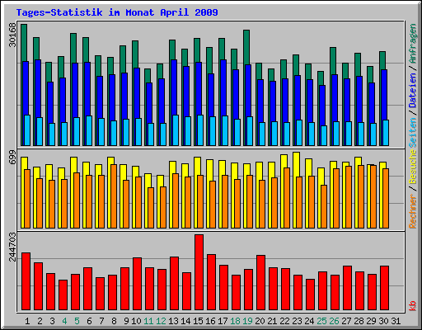Select day label 6 on the x-axis

(89, 321)
